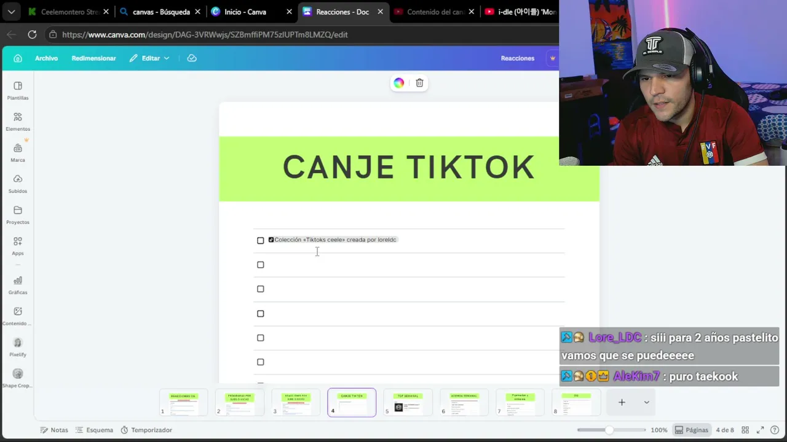Check the third checklist box

click(x=261, y=289)
